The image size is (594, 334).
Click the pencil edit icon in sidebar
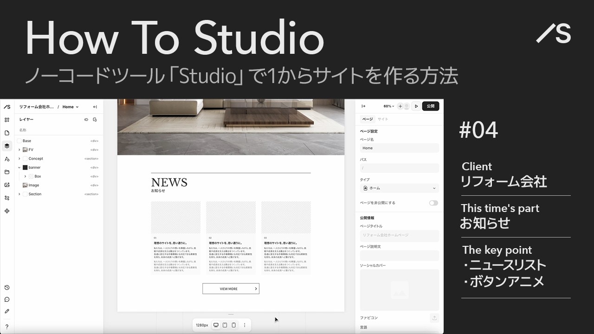(x=7, y=311)
